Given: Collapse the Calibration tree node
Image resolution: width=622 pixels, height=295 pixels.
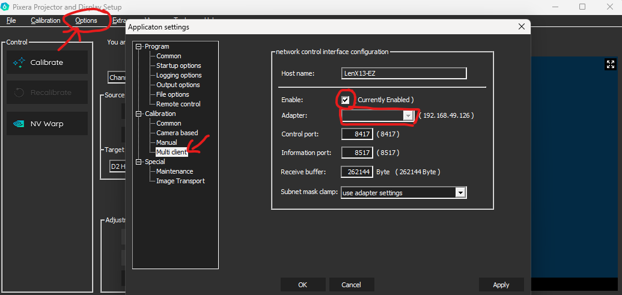Looking at the screenshot, I should tap(140, 114).
